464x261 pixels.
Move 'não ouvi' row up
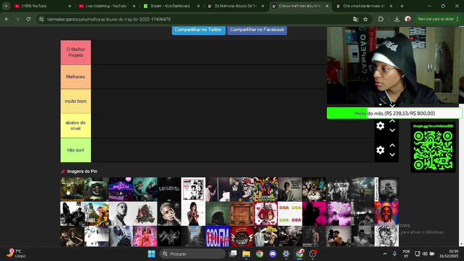pos(392,146)
